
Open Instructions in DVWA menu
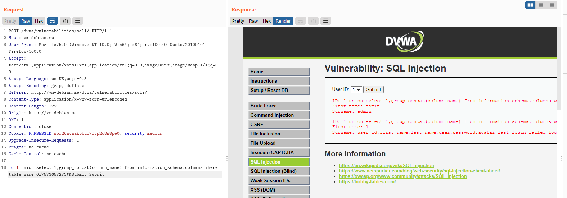(x=279, y=81)
